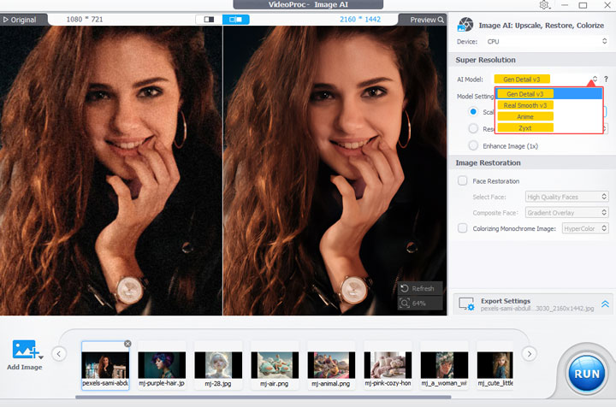
Task: Switch to single-pane view mode icon
Action: point(208,19)
